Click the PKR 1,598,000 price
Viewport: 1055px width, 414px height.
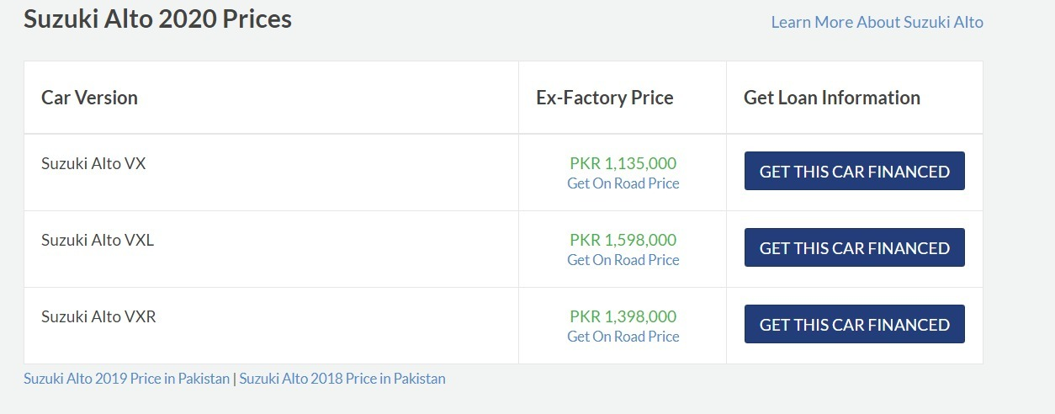pyautogui.click(x=623, y=240)
